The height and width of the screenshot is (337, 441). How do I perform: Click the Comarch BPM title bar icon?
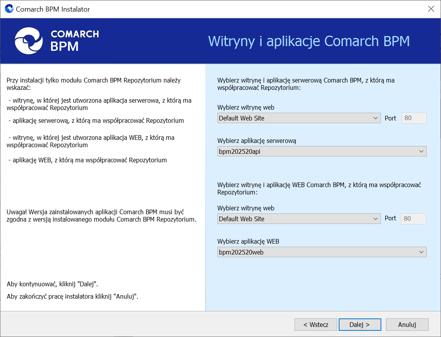click(x=9, y=9)
